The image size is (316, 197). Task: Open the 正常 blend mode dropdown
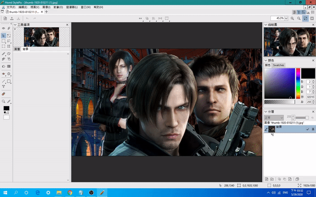(x=274, y=118)
